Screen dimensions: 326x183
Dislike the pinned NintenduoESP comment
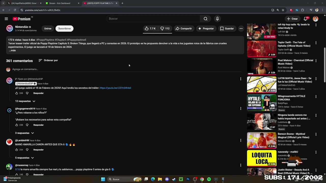coord(27,93)
